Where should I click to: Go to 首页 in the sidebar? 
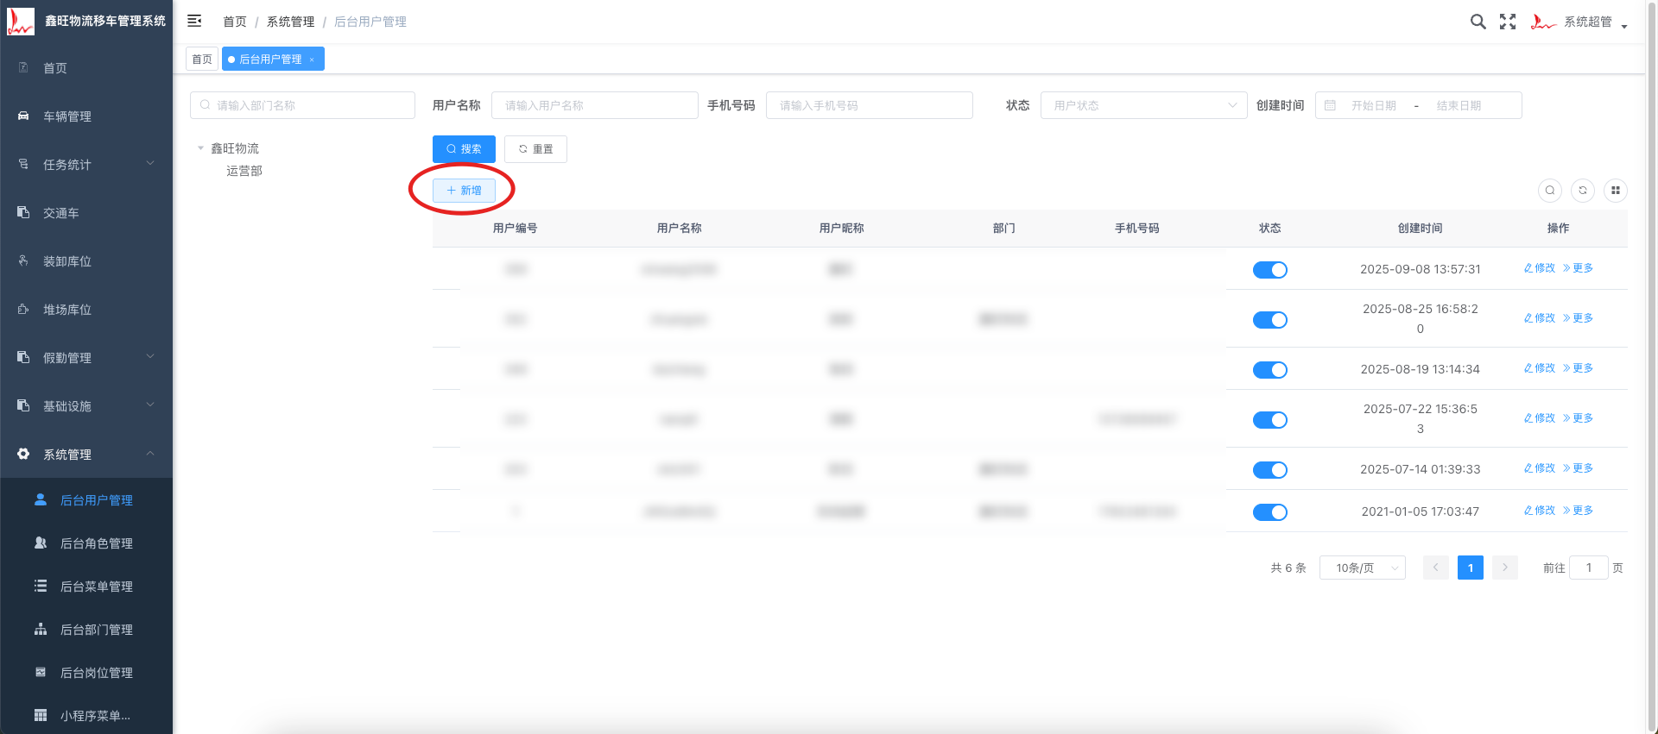[x=86, y=68]
